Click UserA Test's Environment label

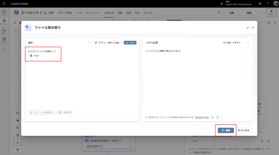pyautogui.click(x=239, y=4)
